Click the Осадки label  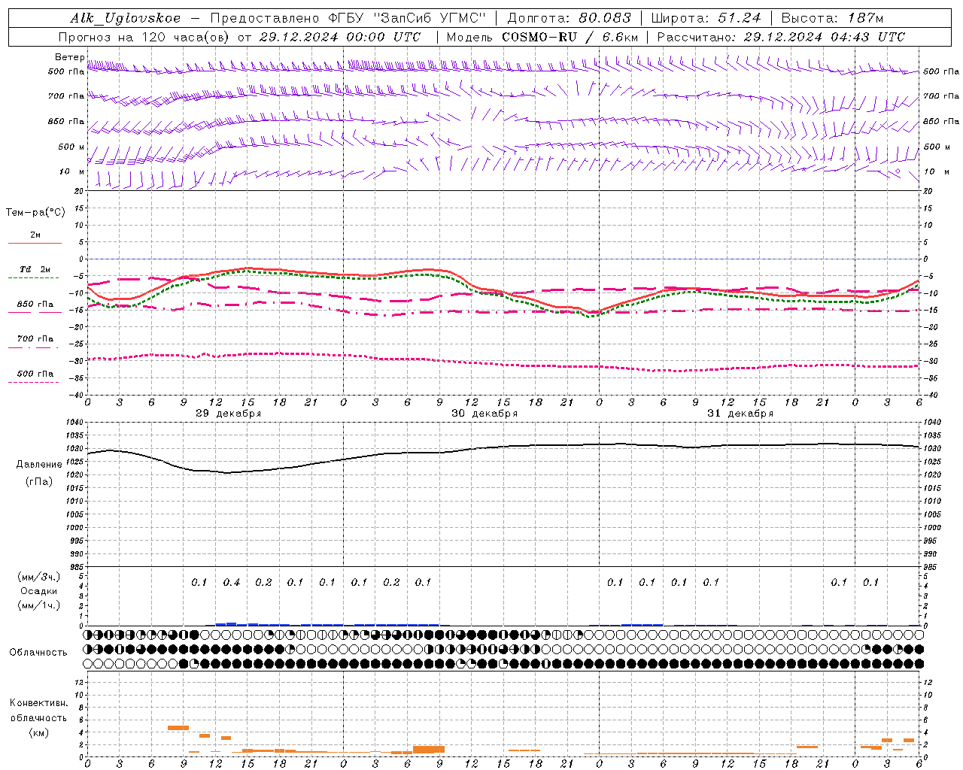click(38, 591)
